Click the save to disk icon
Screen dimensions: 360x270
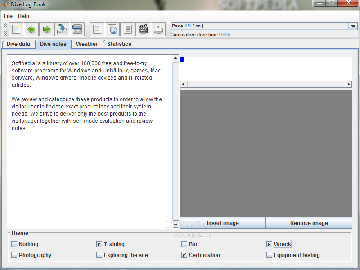coord(62,29)
